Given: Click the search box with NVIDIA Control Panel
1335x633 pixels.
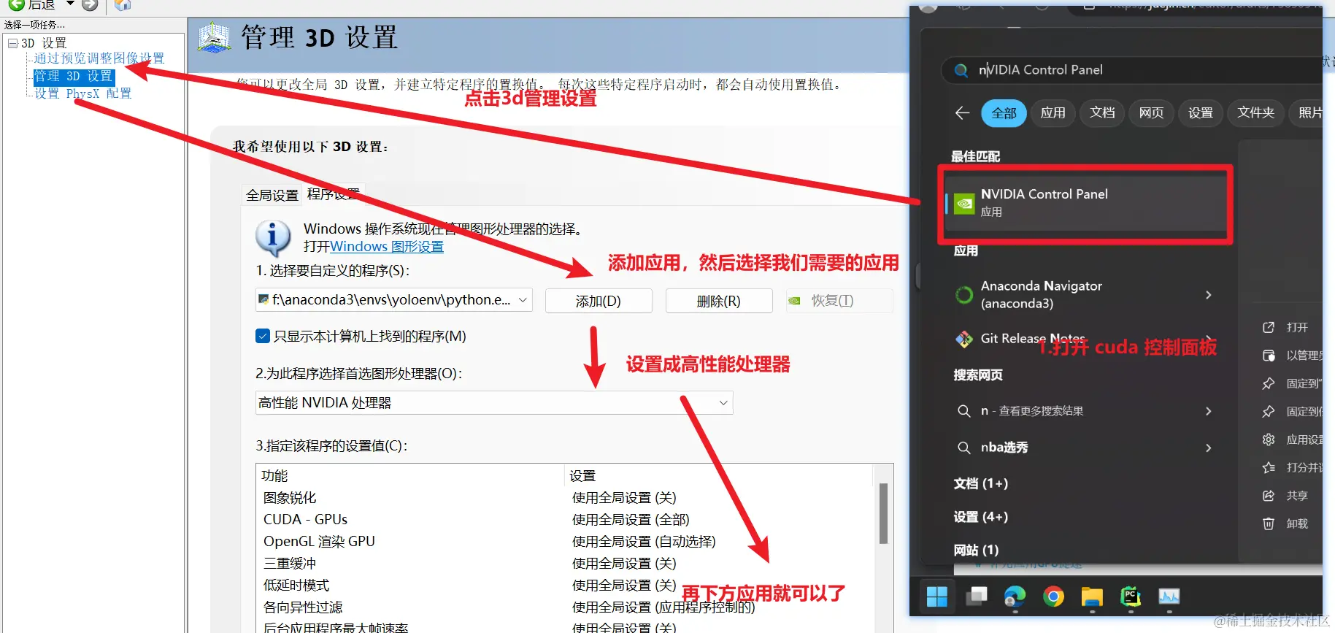Looking at the screenshot, I should tap(1131, 70).
